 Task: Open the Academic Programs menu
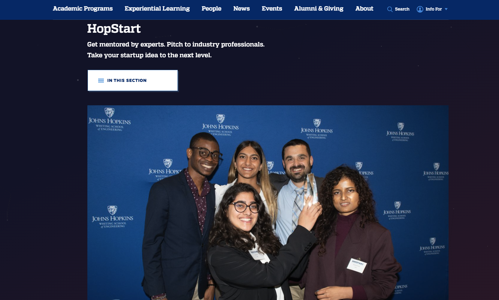point(83,9)
